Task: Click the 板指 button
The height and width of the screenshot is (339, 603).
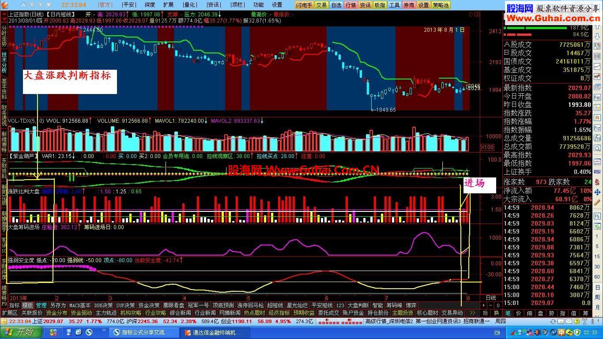Action: point(380,5)
